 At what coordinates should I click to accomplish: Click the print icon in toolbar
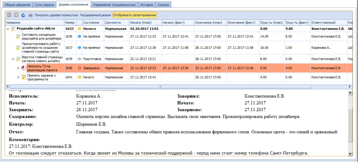[30, 15]
